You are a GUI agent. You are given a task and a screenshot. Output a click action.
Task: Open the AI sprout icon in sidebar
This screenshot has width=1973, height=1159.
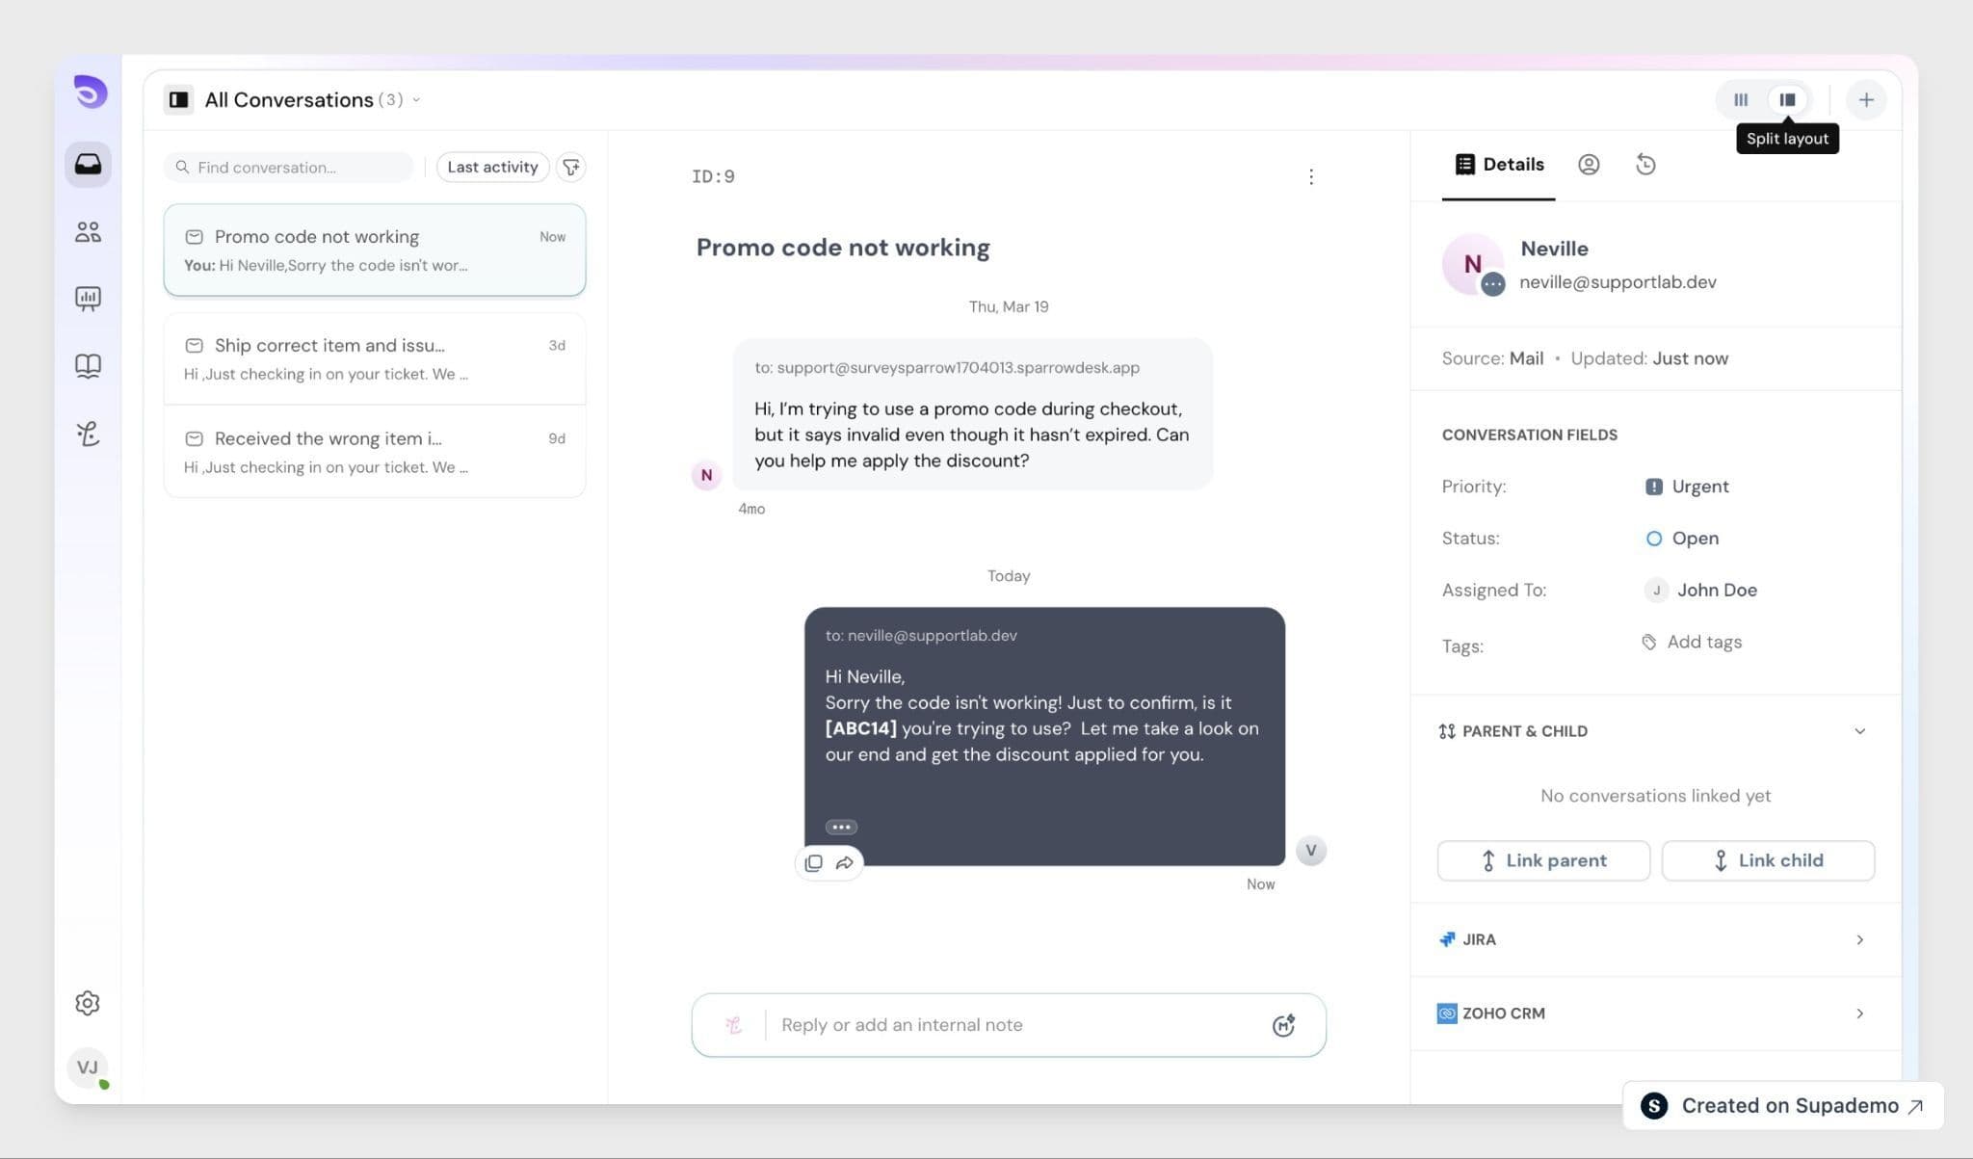(88, 434)
